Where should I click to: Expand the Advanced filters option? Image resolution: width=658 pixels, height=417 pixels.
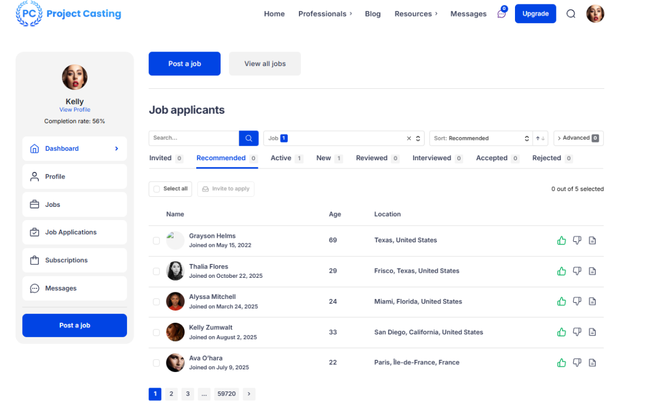(x=578, y=138)
